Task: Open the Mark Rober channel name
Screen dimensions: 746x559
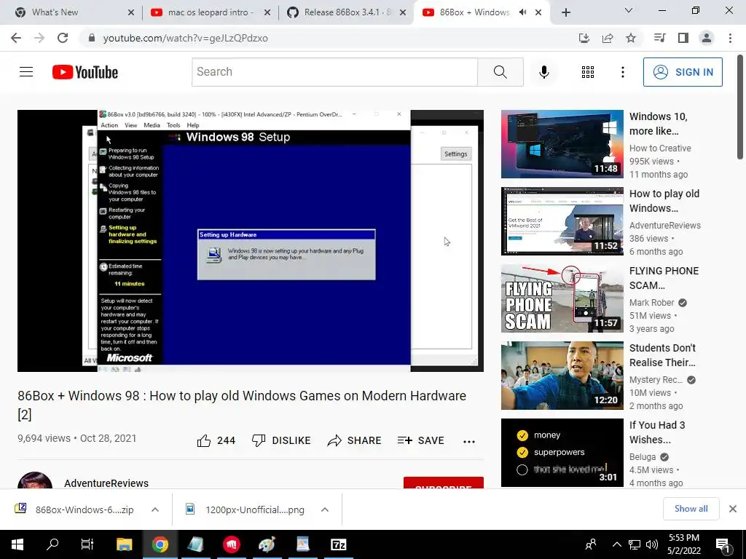Action: (651, 303)
